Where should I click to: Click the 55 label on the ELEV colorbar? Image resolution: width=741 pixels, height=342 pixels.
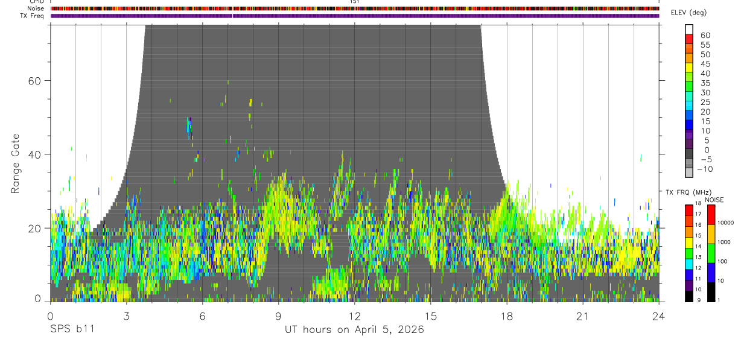[705, 45]
